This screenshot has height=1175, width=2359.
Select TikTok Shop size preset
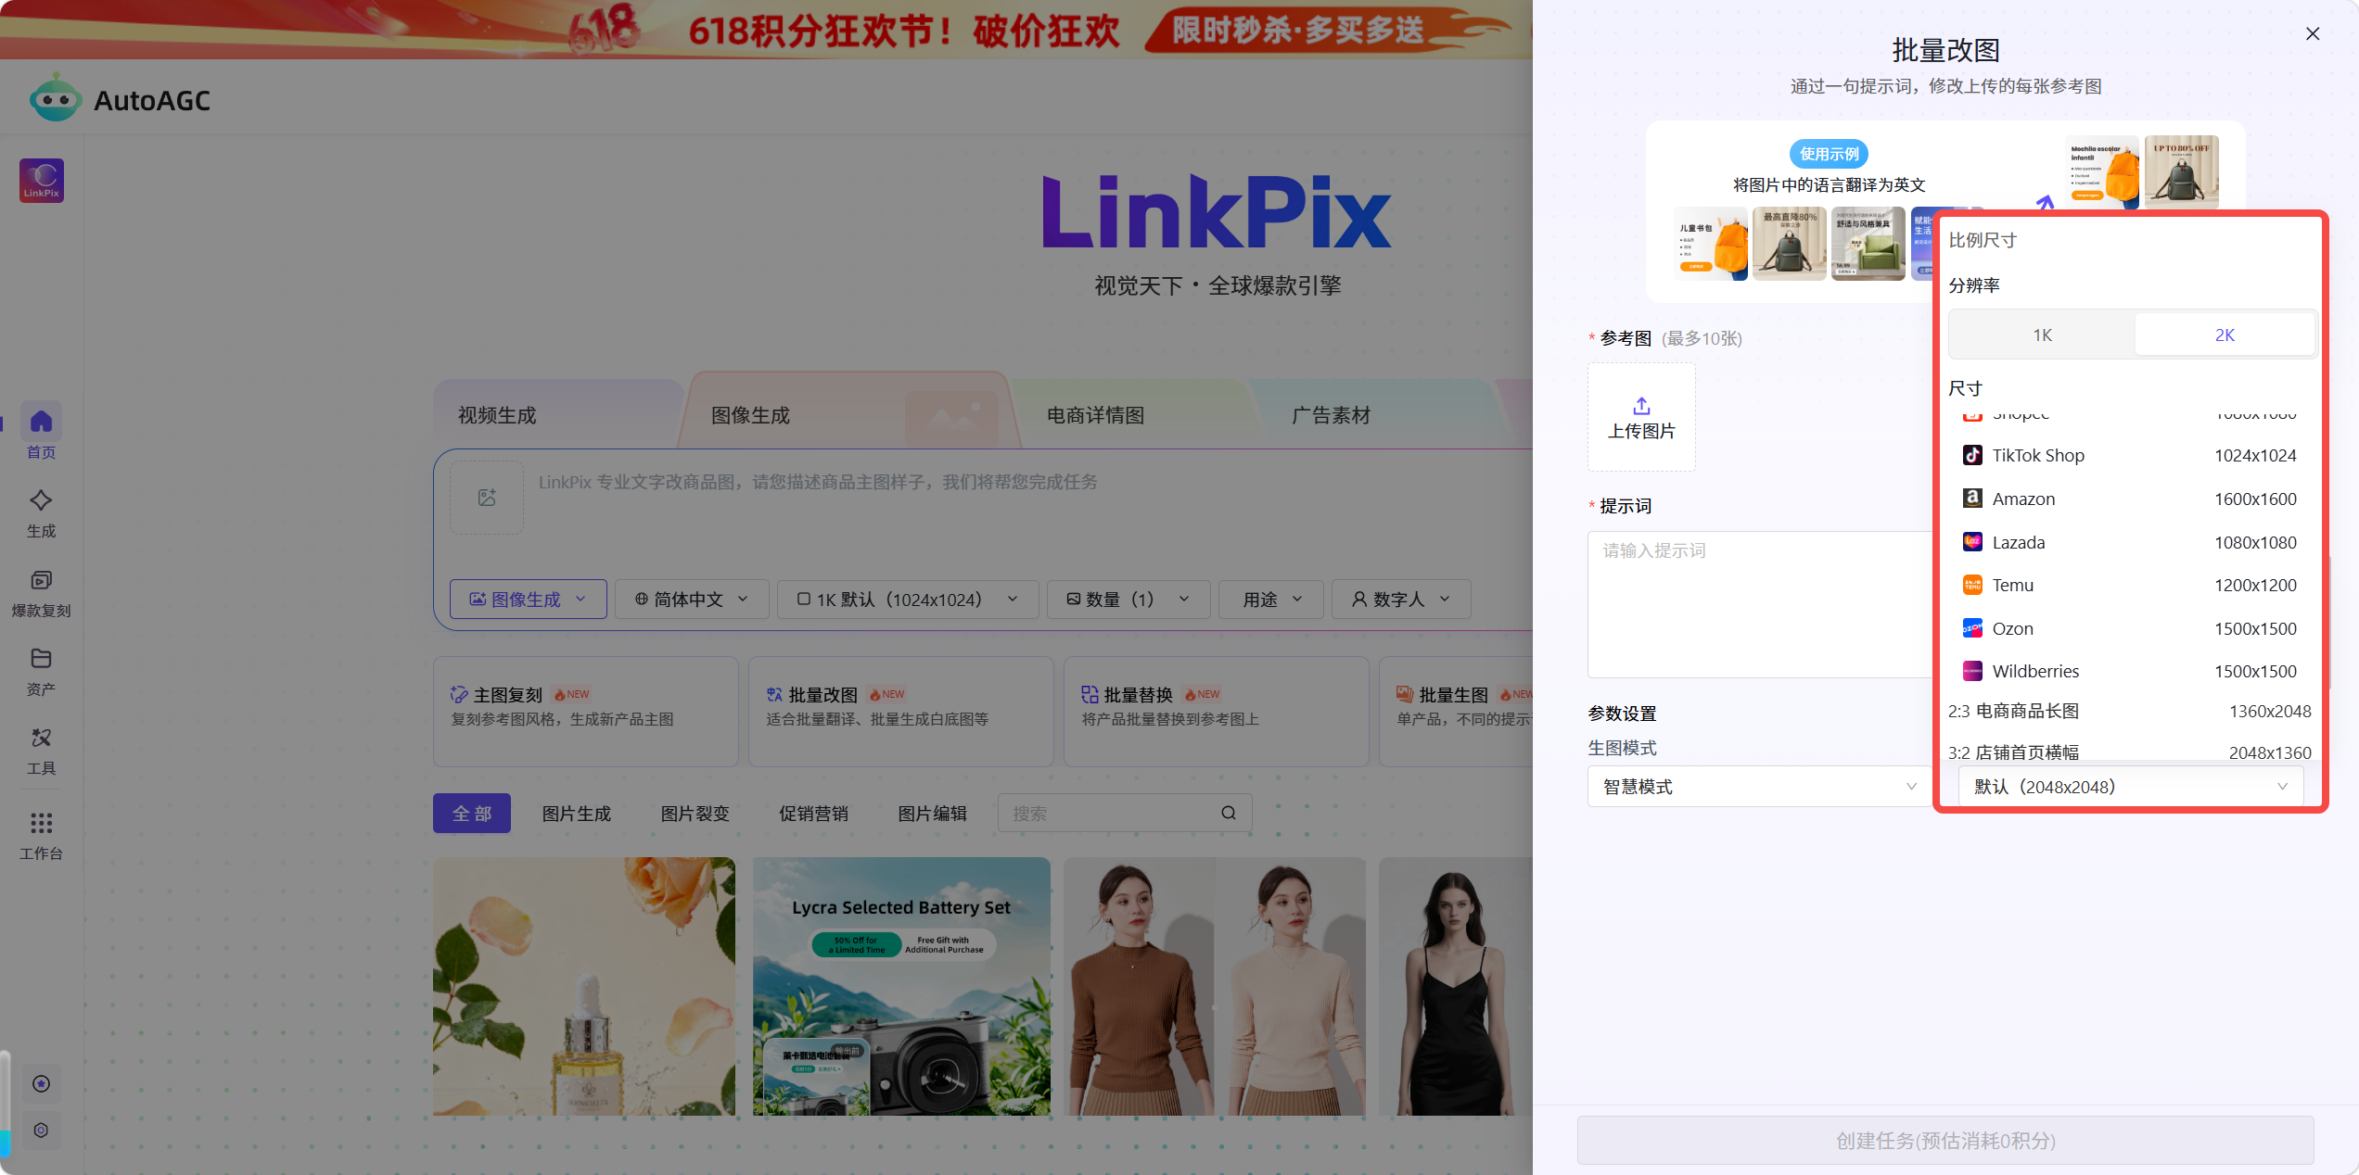pyautogui.click(x=2129, y=455)
